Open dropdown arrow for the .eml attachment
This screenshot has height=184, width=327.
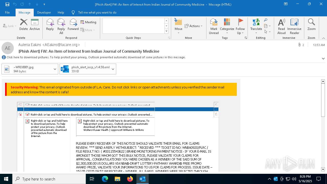coord(113,69)
